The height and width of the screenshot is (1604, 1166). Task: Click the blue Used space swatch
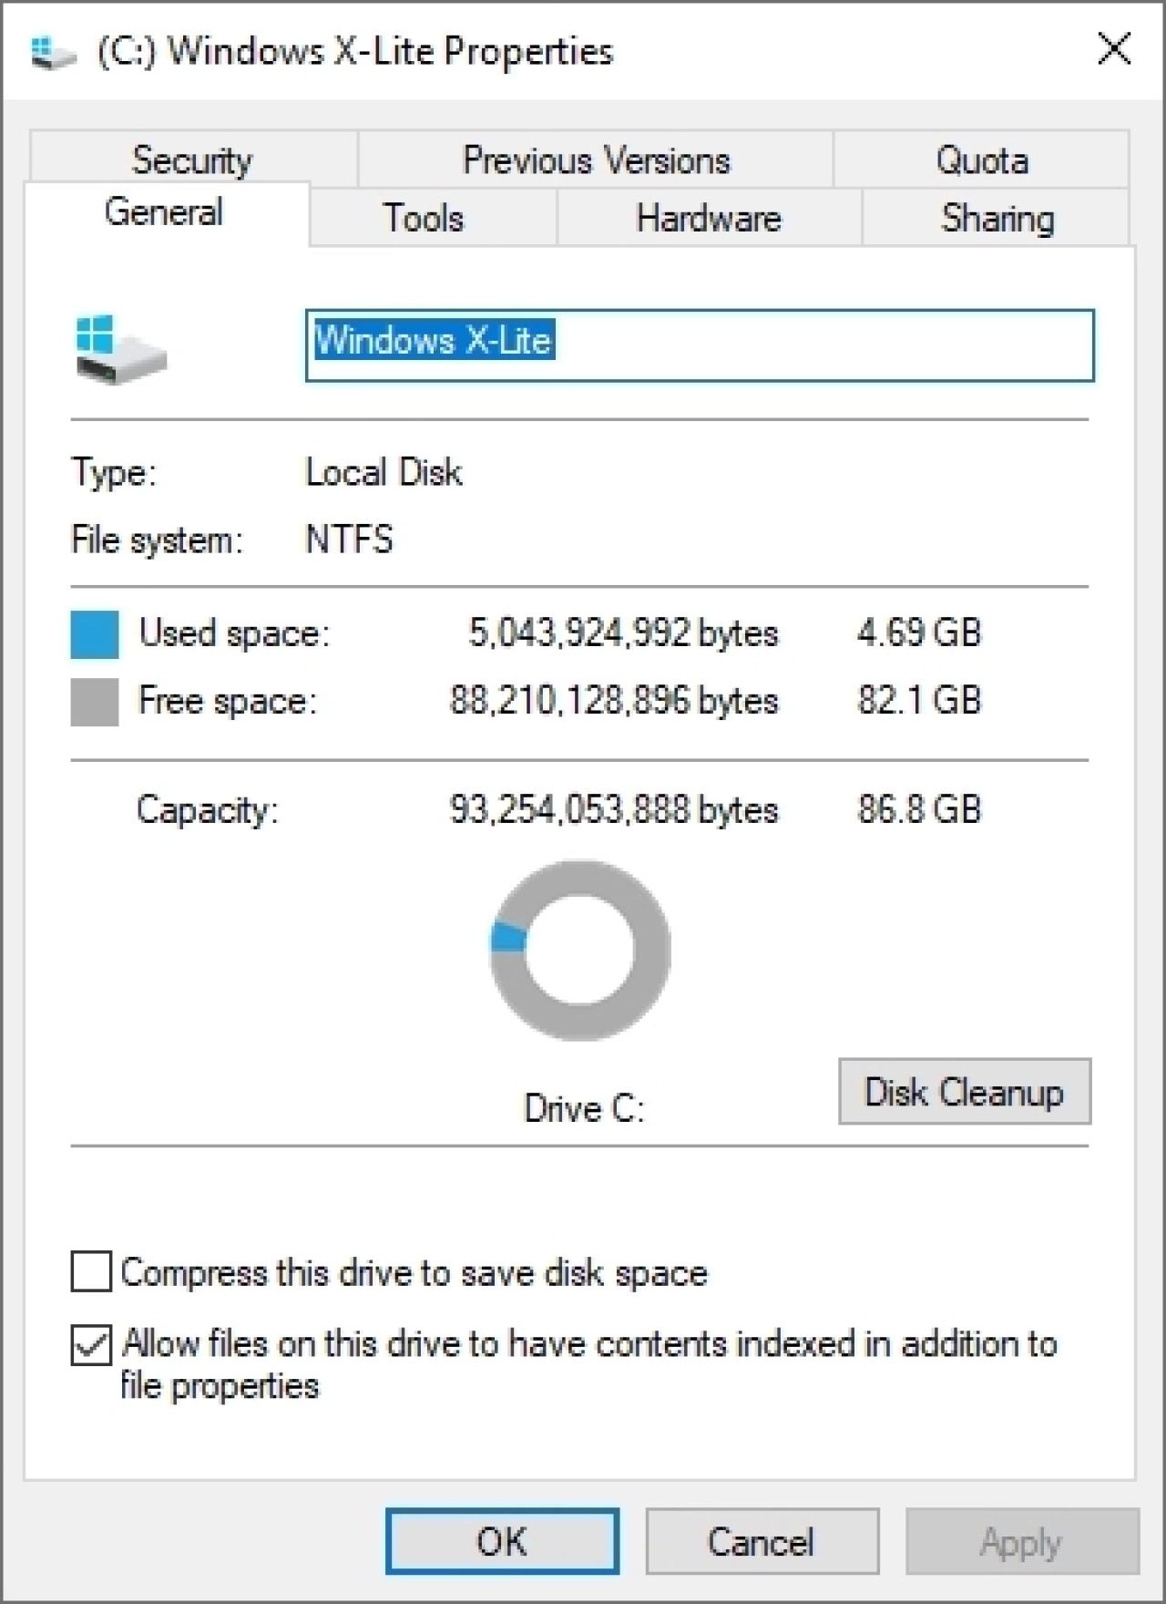tap(95, 634)
